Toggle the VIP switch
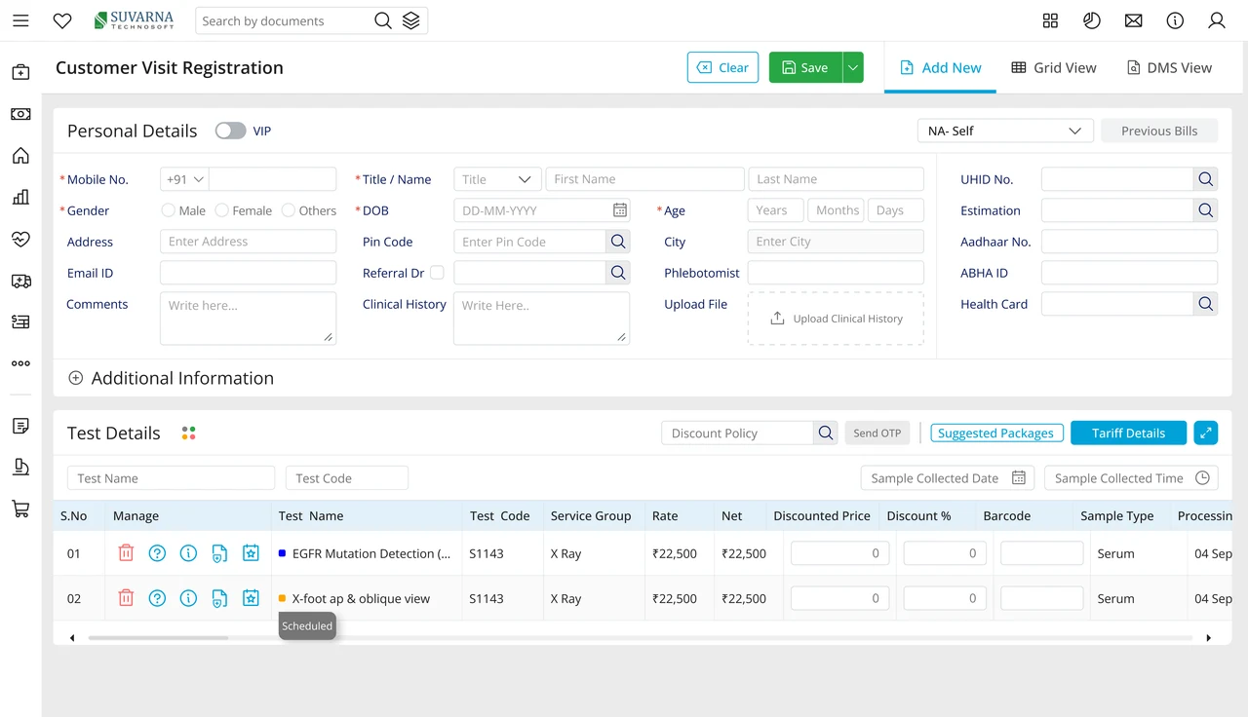The height and width of the screenshot is (717, 1248). [230, 131]
